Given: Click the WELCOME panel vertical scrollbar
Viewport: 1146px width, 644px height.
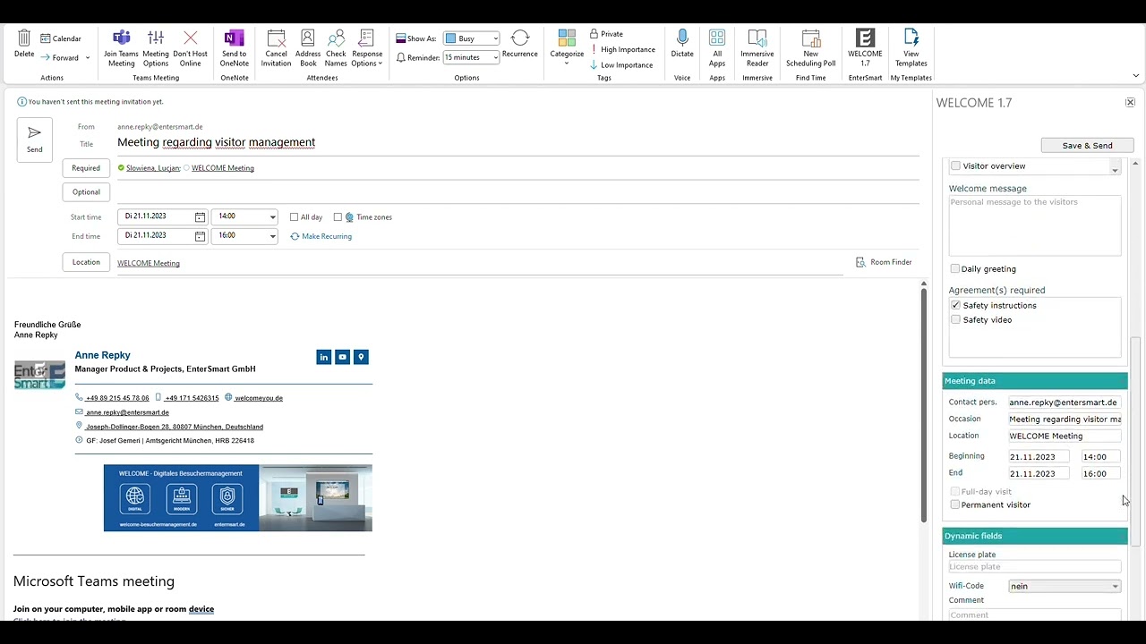Looking at the screenshot, I should pyautogui.click(x=1135, y=441).
